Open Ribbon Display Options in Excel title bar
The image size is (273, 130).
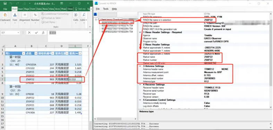tap(61, 3)
